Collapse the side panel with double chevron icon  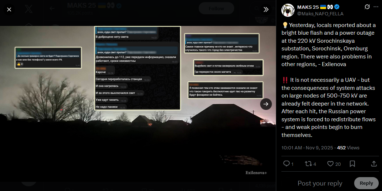tap(266, 9)
